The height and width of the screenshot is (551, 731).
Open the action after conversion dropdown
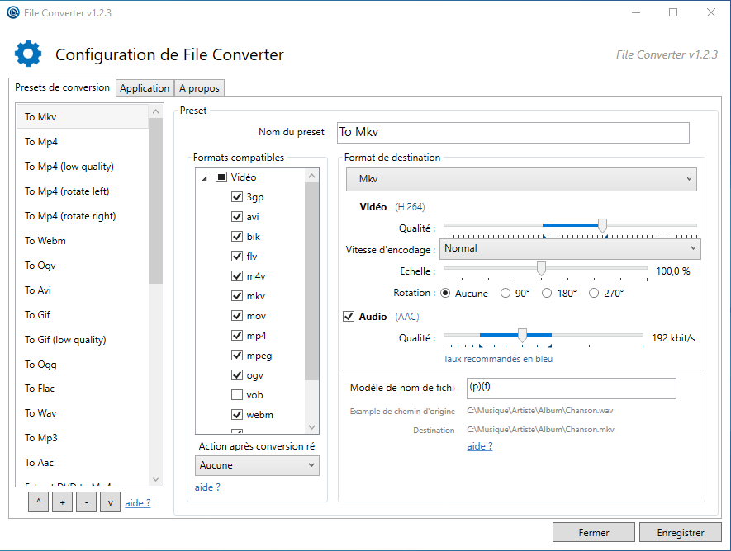[x=257, y=465]
